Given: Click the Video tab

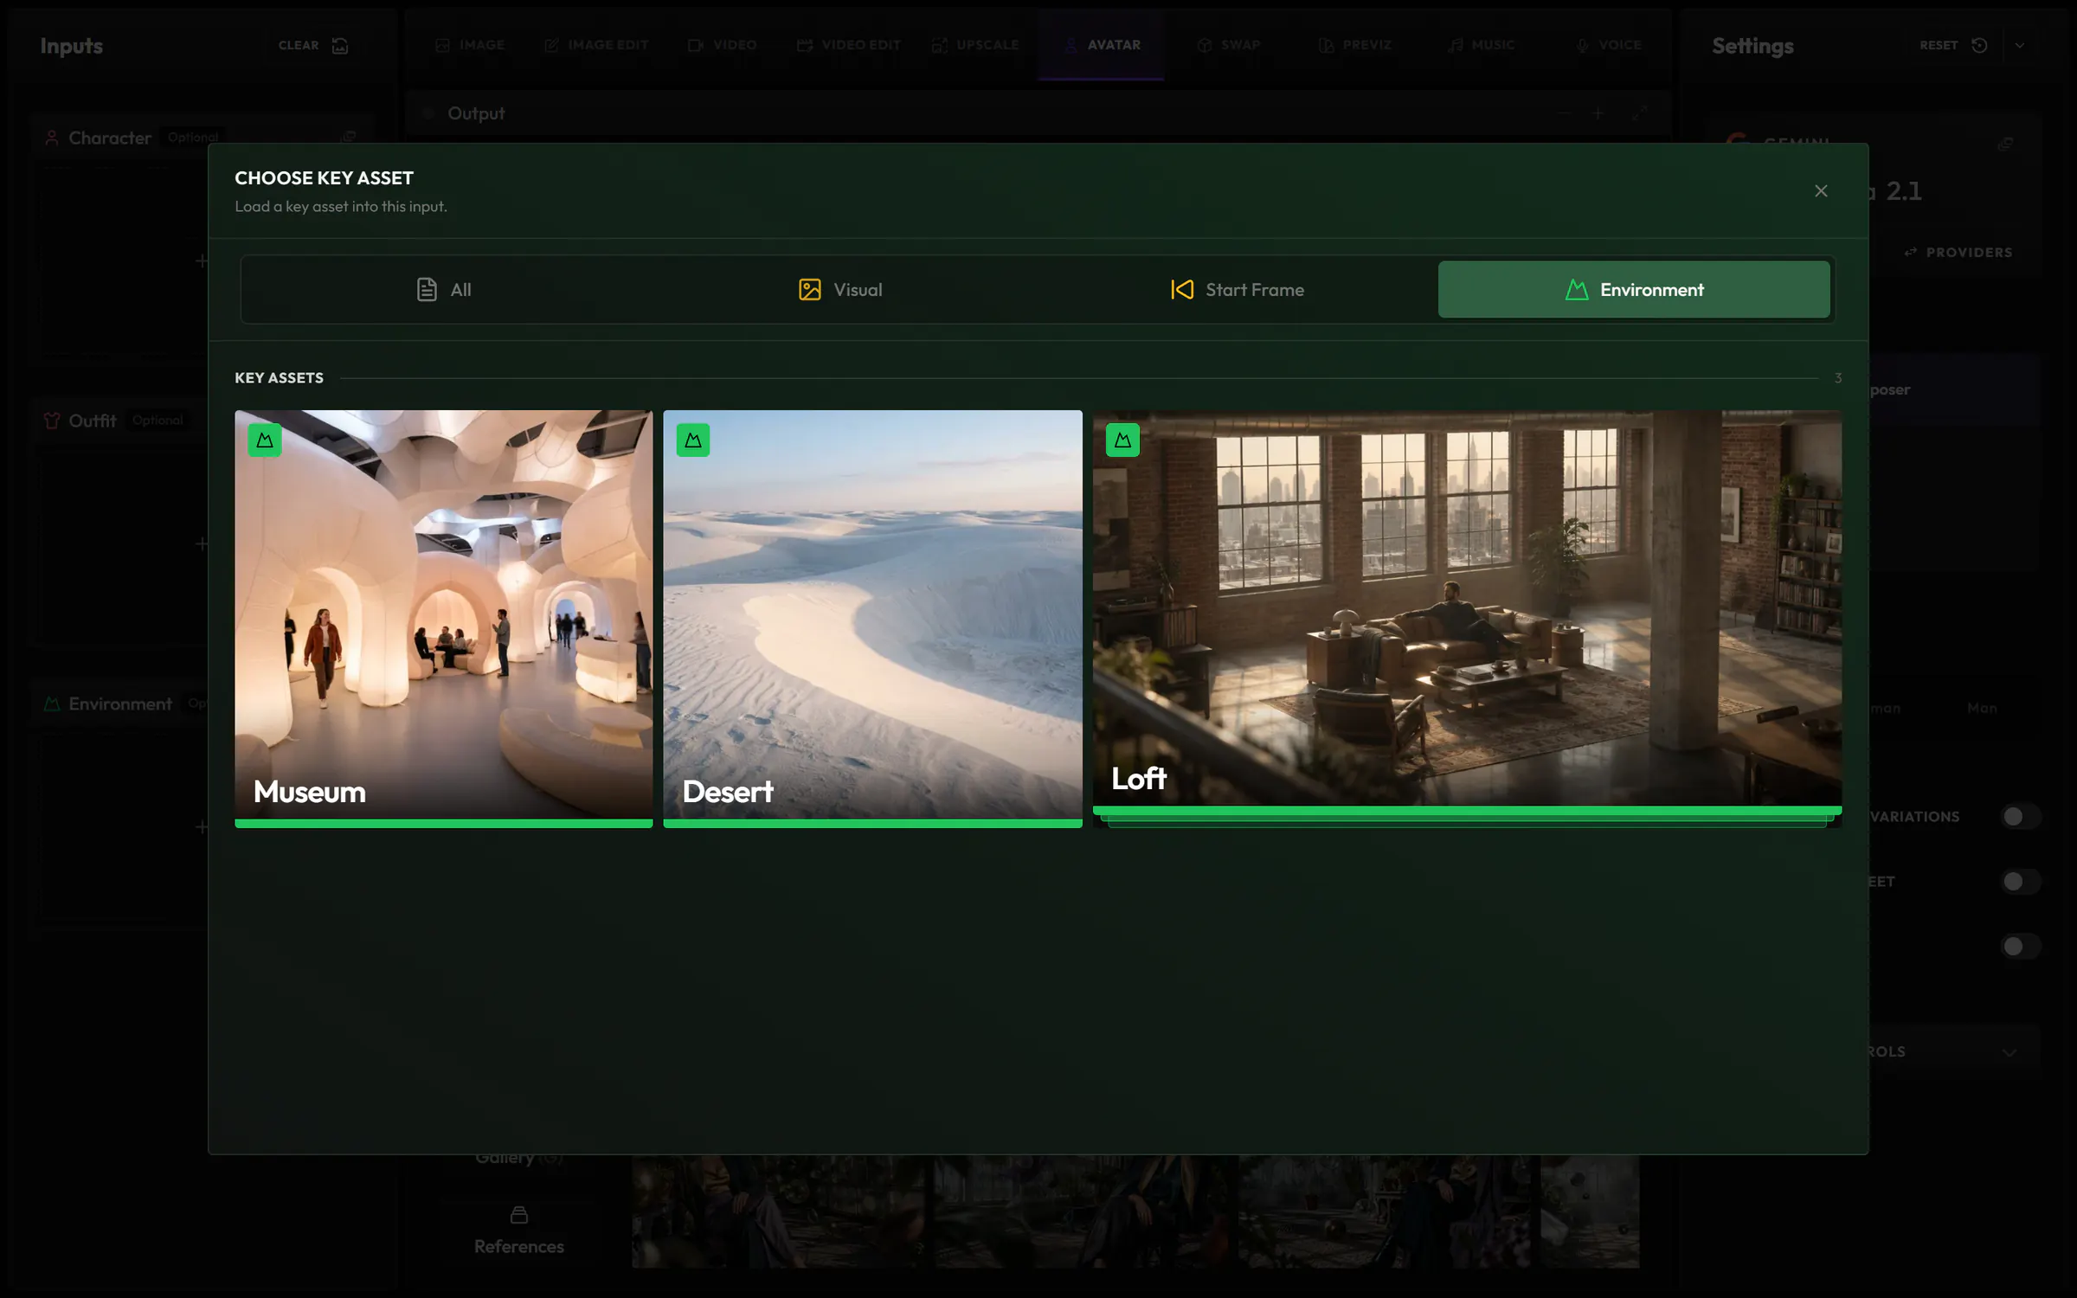Looking at the screenshot, I should (x=722, y=45).
